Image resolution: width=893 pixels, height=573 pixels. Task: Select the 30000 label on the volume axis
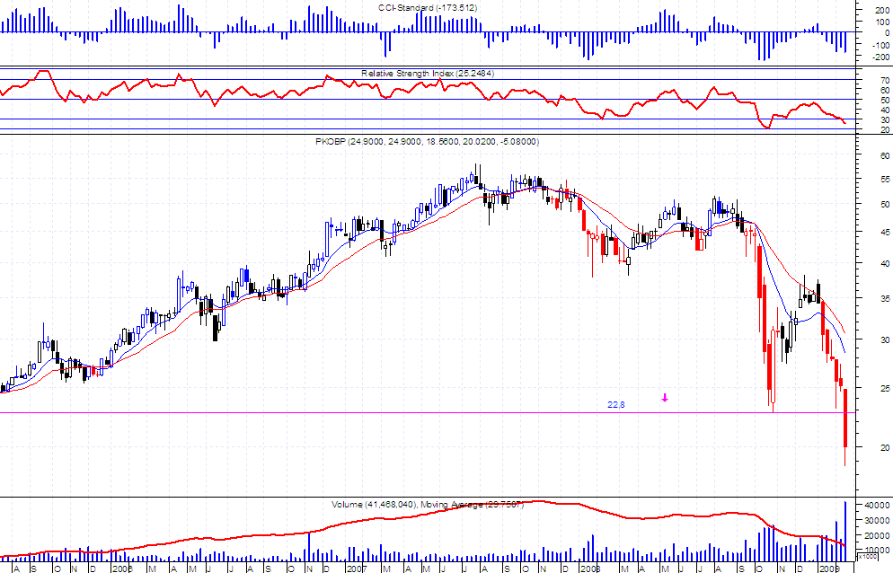[x=879, y=520]
